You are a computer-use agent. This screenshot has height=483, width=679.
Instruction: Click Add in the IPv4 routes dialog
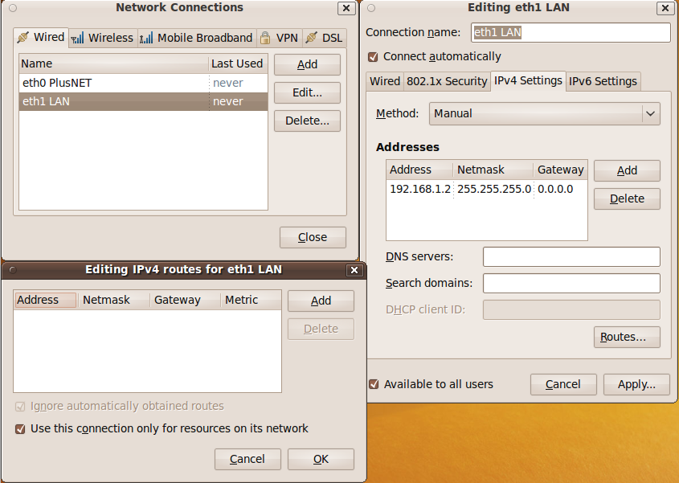(321, 301)
